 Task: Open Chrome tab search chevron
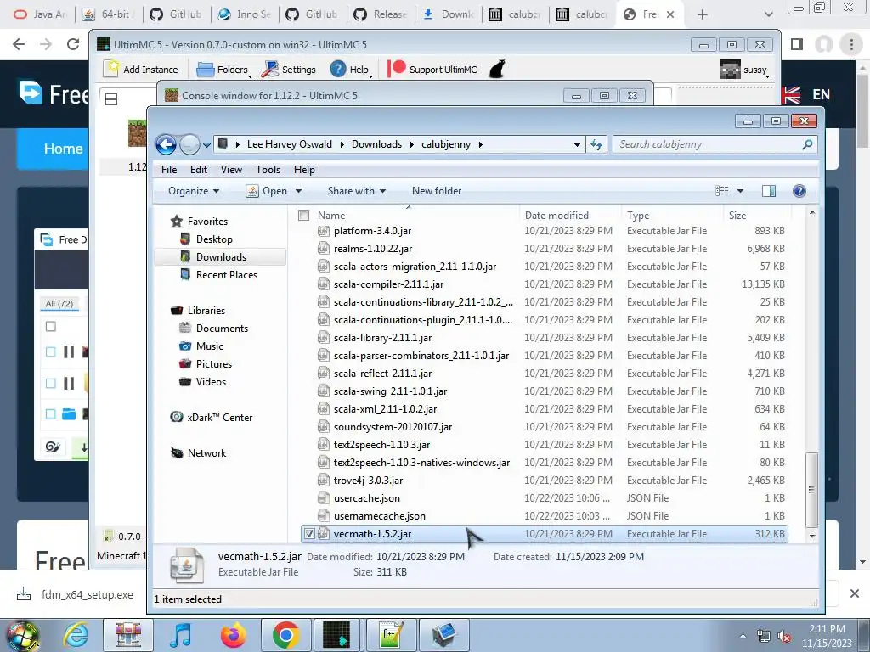coord(768,14)
